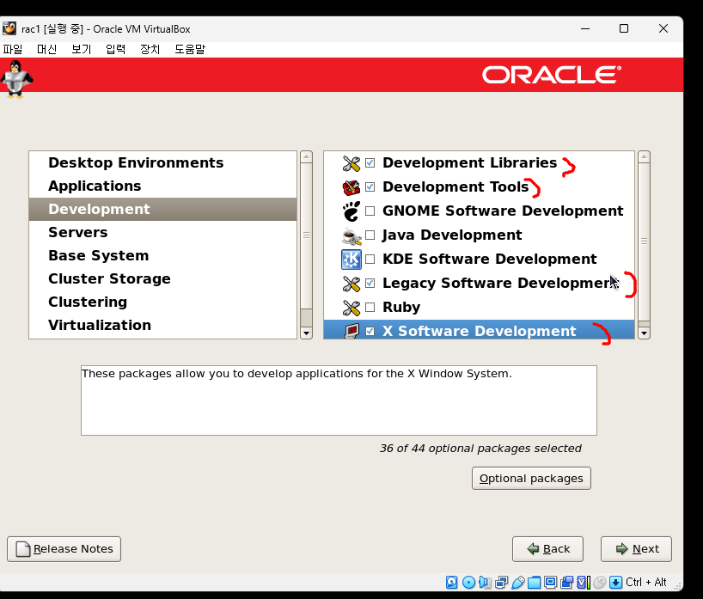Click the GNOME footprint icon
Screen dimensions: 703x599
tap(351, 211)
